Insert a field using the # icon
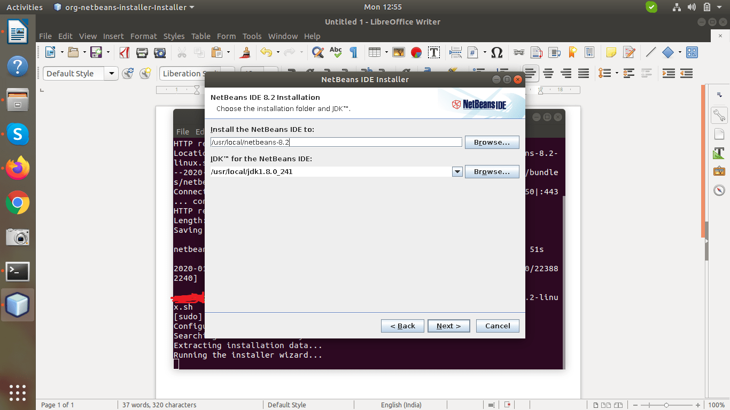This screenshot has height=410, width=730. click(x=473, y=52)
